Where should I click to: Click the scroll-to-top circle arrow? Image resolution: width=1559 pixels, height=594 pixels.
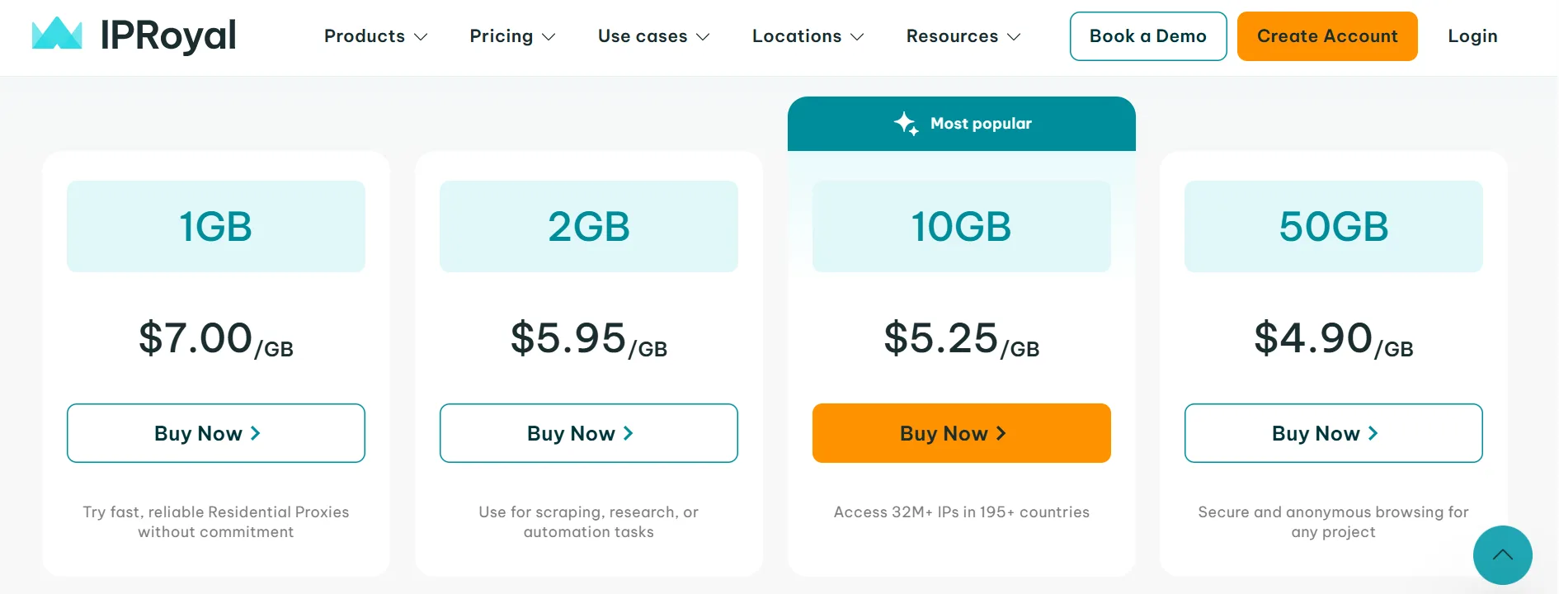[x=1502, y=555]
